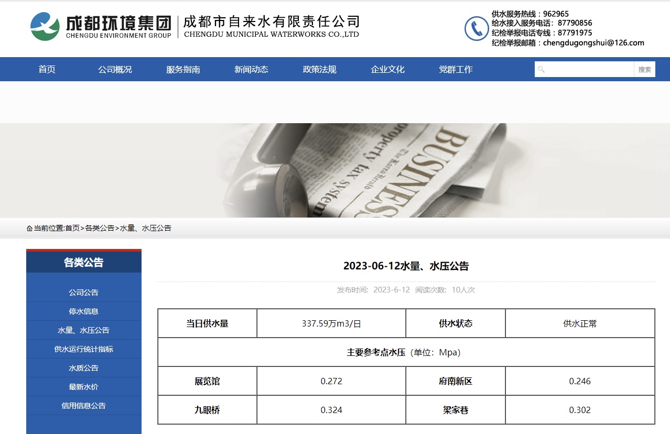
Task: Click the 发布时间 2023-6-12 text
Action: pos(373,290)
